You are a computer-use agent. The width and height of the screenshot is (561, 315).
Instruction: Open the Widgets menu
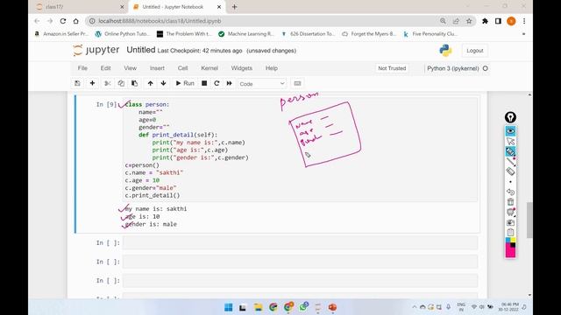click(x=242, y=68)
